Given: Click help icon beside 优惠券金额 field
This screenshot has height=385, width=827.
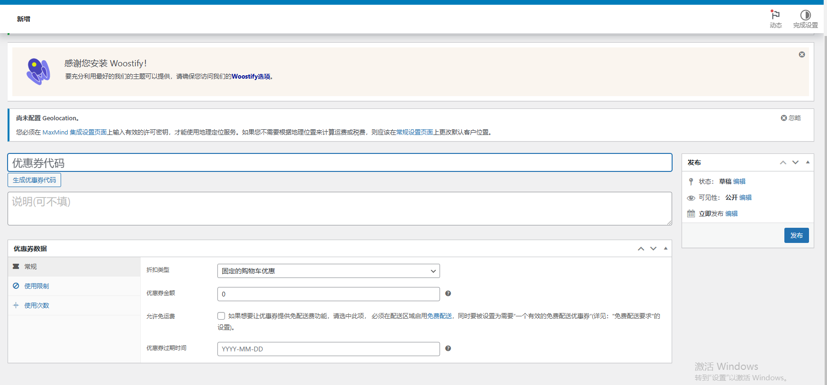Looking at the screenshot, I should [x=448, y=294].
